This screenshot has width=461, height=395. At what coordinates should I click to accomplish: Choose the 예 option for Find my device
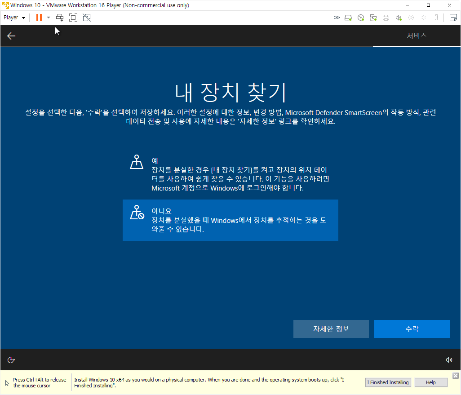(230, 174)
